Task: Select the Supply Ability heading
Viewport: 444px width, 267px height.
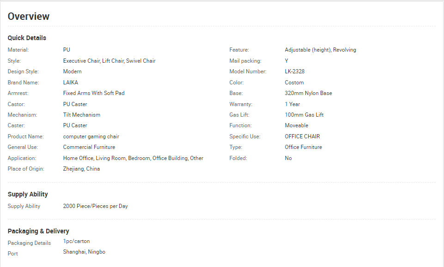Action: tap(28, 195)
